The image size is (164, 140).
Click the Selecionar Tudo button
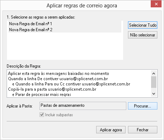click(143, 25)
